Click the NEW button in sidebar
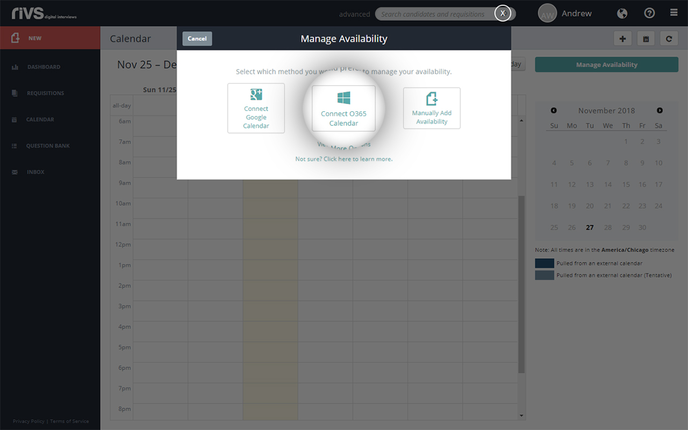The height and width of the screenshot is (430, 688). 50,38
